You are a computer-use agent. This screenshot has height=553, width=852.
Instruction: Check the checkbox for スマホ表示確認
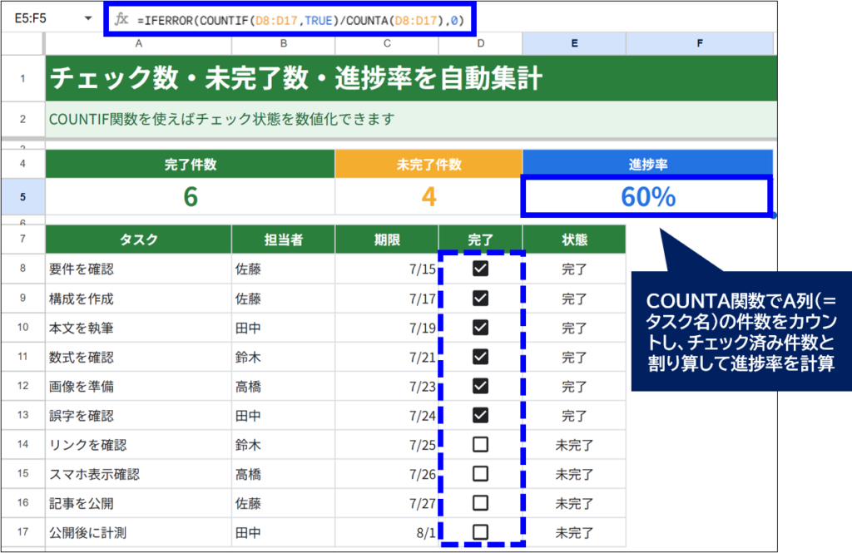coord(480,474)
